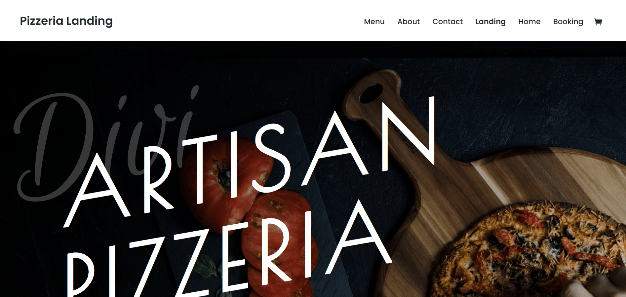
Task: Click the large letter N in ARTISAN
Action: tap(409, 134)
